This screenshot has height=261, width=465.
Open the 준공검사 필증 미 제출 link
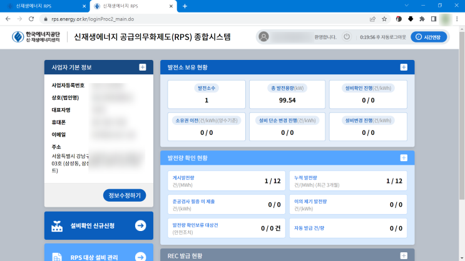click(193, 202)
